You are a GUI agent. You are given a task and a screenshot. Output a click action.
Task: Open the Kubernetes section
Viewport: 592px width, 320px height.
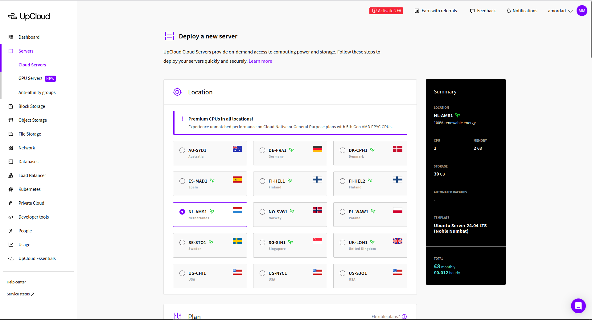pos(29,189)
